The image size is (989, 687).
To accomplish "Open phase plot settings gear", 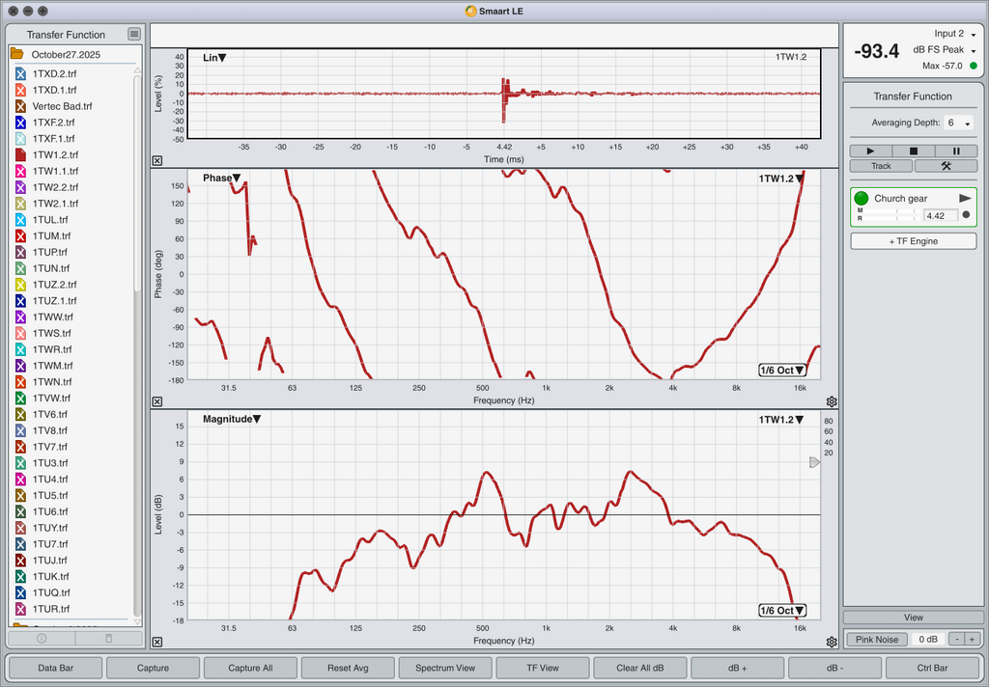I will (832, 401).
